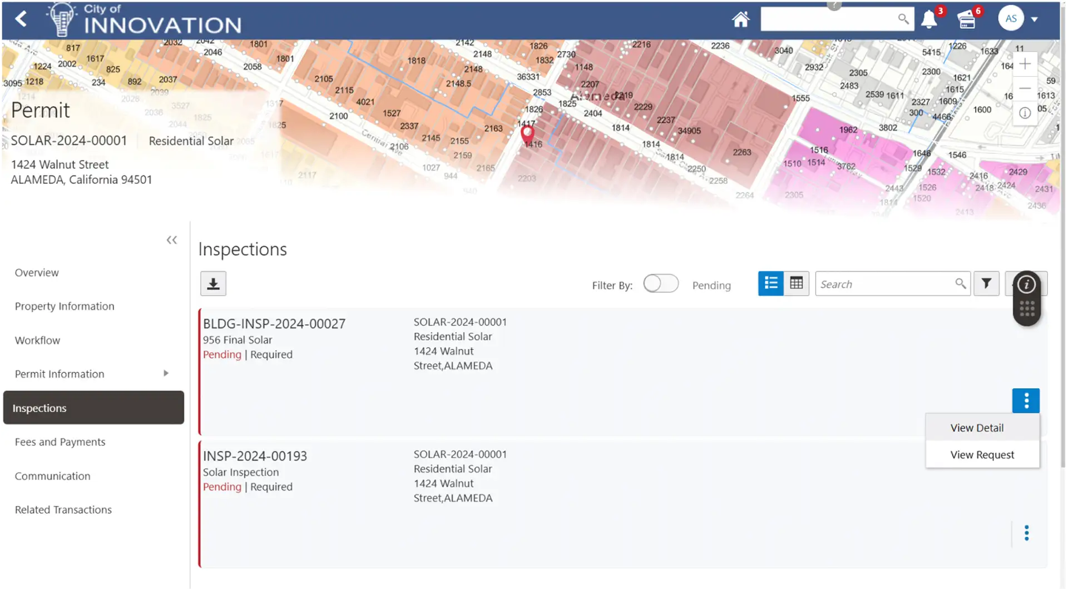This screenshot has height=600, width=1068.
Task: Switch to grid view
Action: pyautogui.click(x=796, y=284)
